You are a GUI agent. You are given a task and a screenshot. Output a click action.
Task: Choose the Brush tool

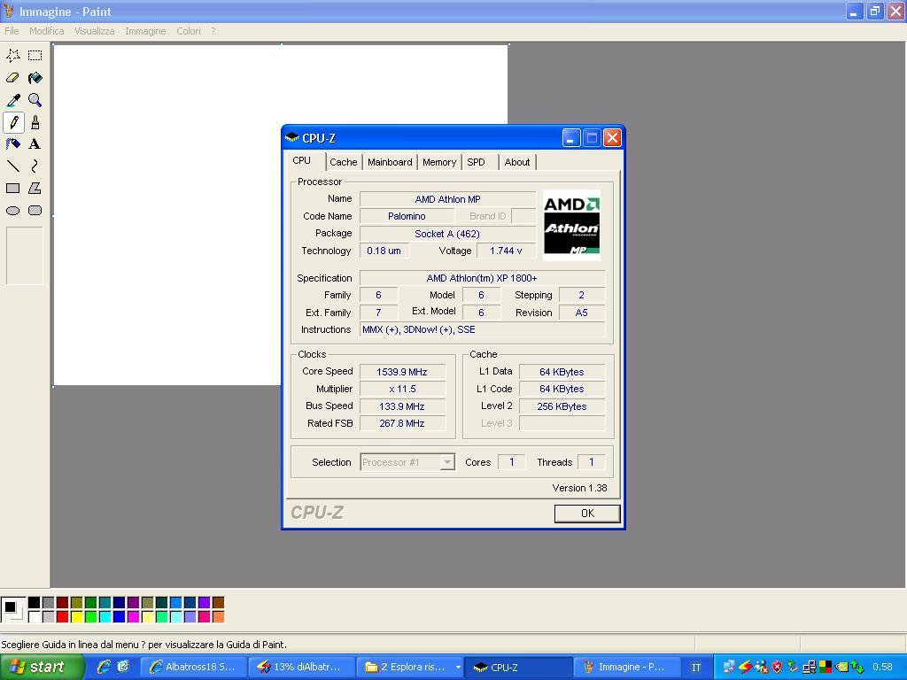[35, 122]
